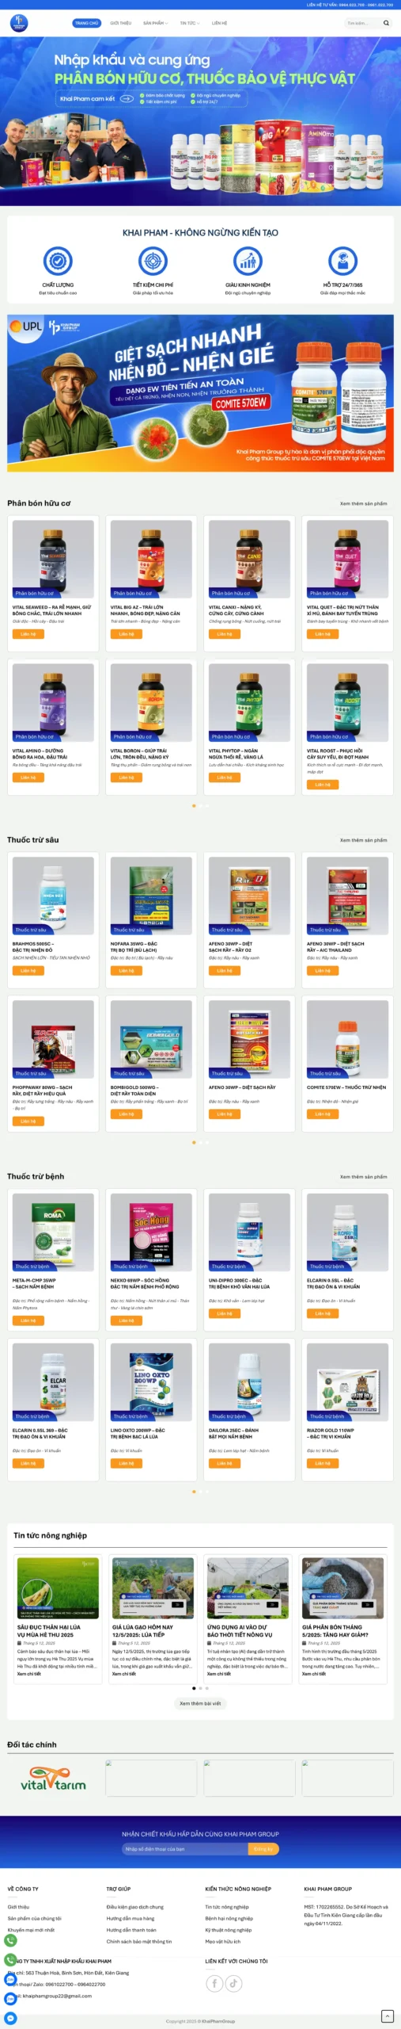The height and width of the screenshot is (2029, 401).
Task: Expand the SẢN PHẨM dropdown menu
Action: 155,23
